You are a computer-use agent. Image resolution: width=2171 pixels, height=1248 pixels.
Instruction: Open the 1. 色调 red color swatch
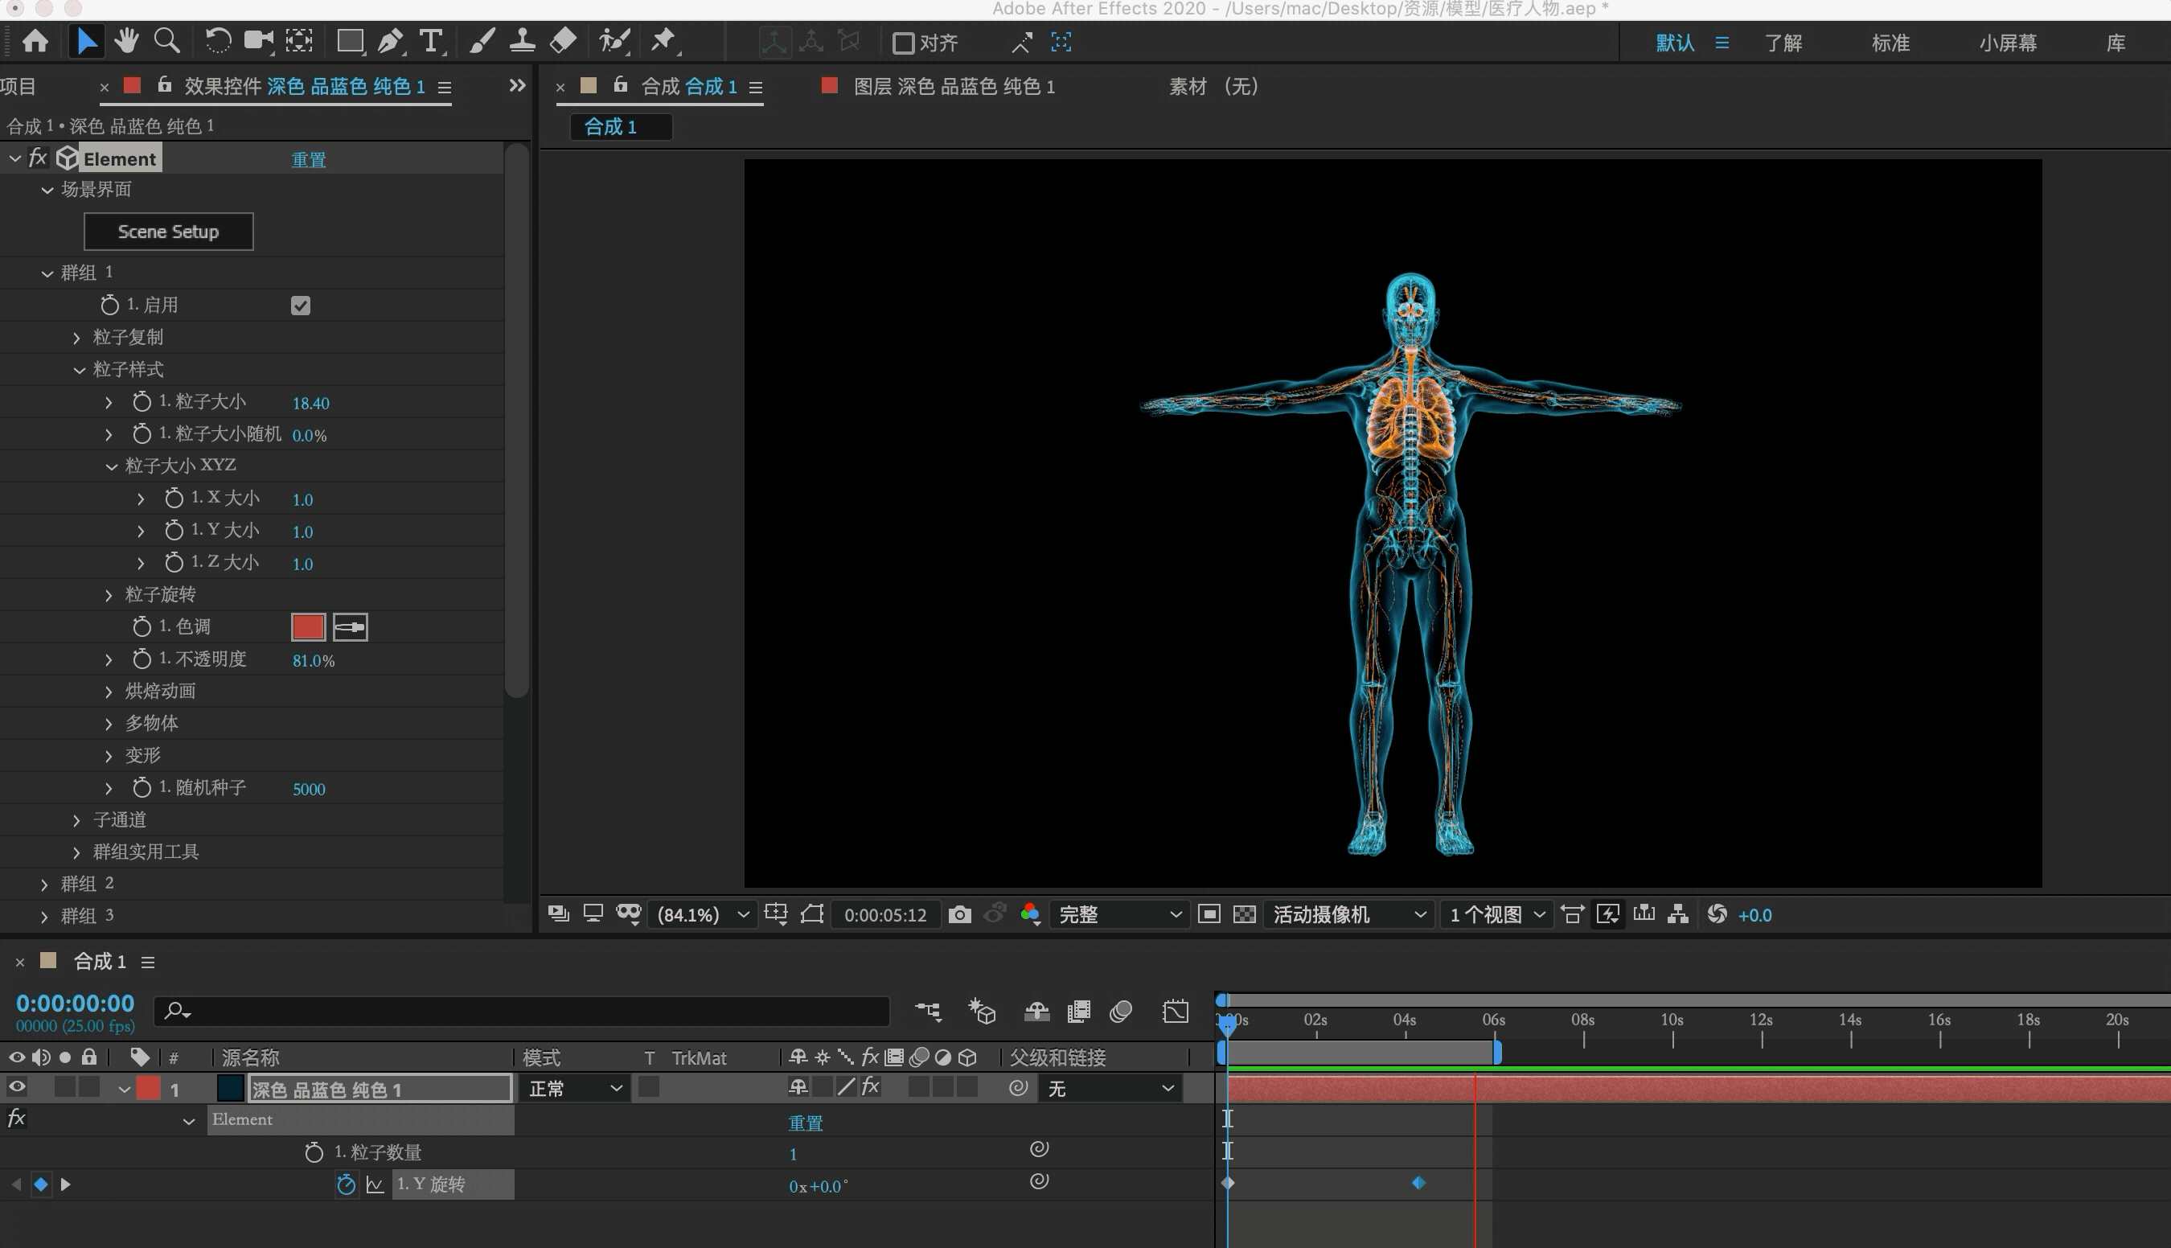308,626
